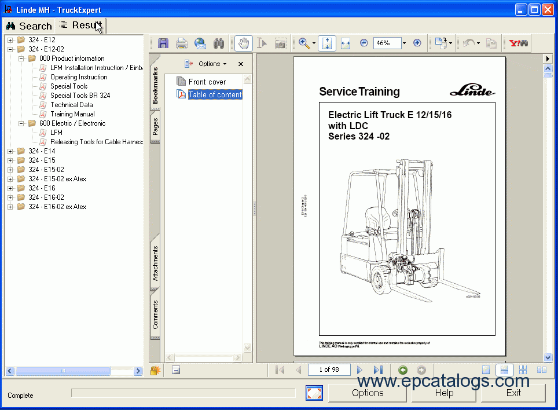Click the zoom percentage 46% field

pyautogui.click(x=387, y=43)
